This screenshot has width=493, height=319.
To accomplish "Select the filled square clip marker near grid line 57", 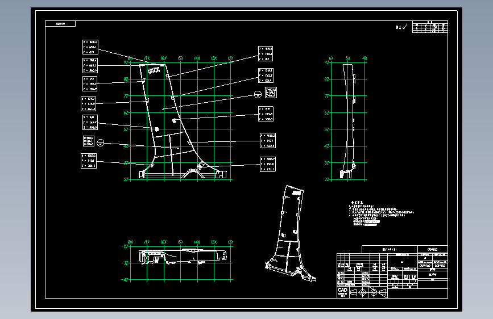I will pos(157,129).
